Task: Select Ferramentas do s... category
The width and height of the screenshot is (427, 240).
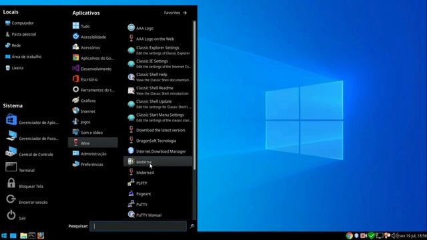Action: coord(93,90)
